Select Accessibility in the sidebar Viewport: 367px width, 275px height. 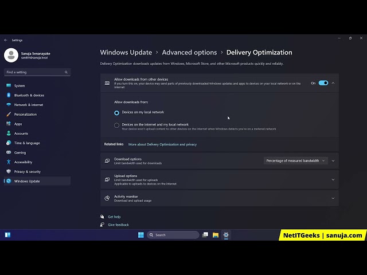(x=37, y=162)
